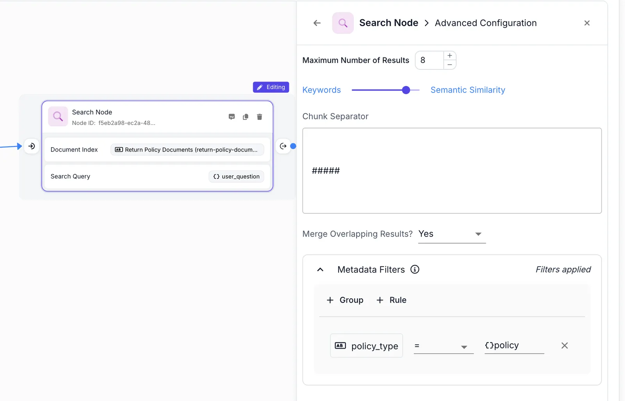Image resolution: width=625 pixels, height=401 pixels.
Task: Click the policy variable value field
Action: (514, 346)
